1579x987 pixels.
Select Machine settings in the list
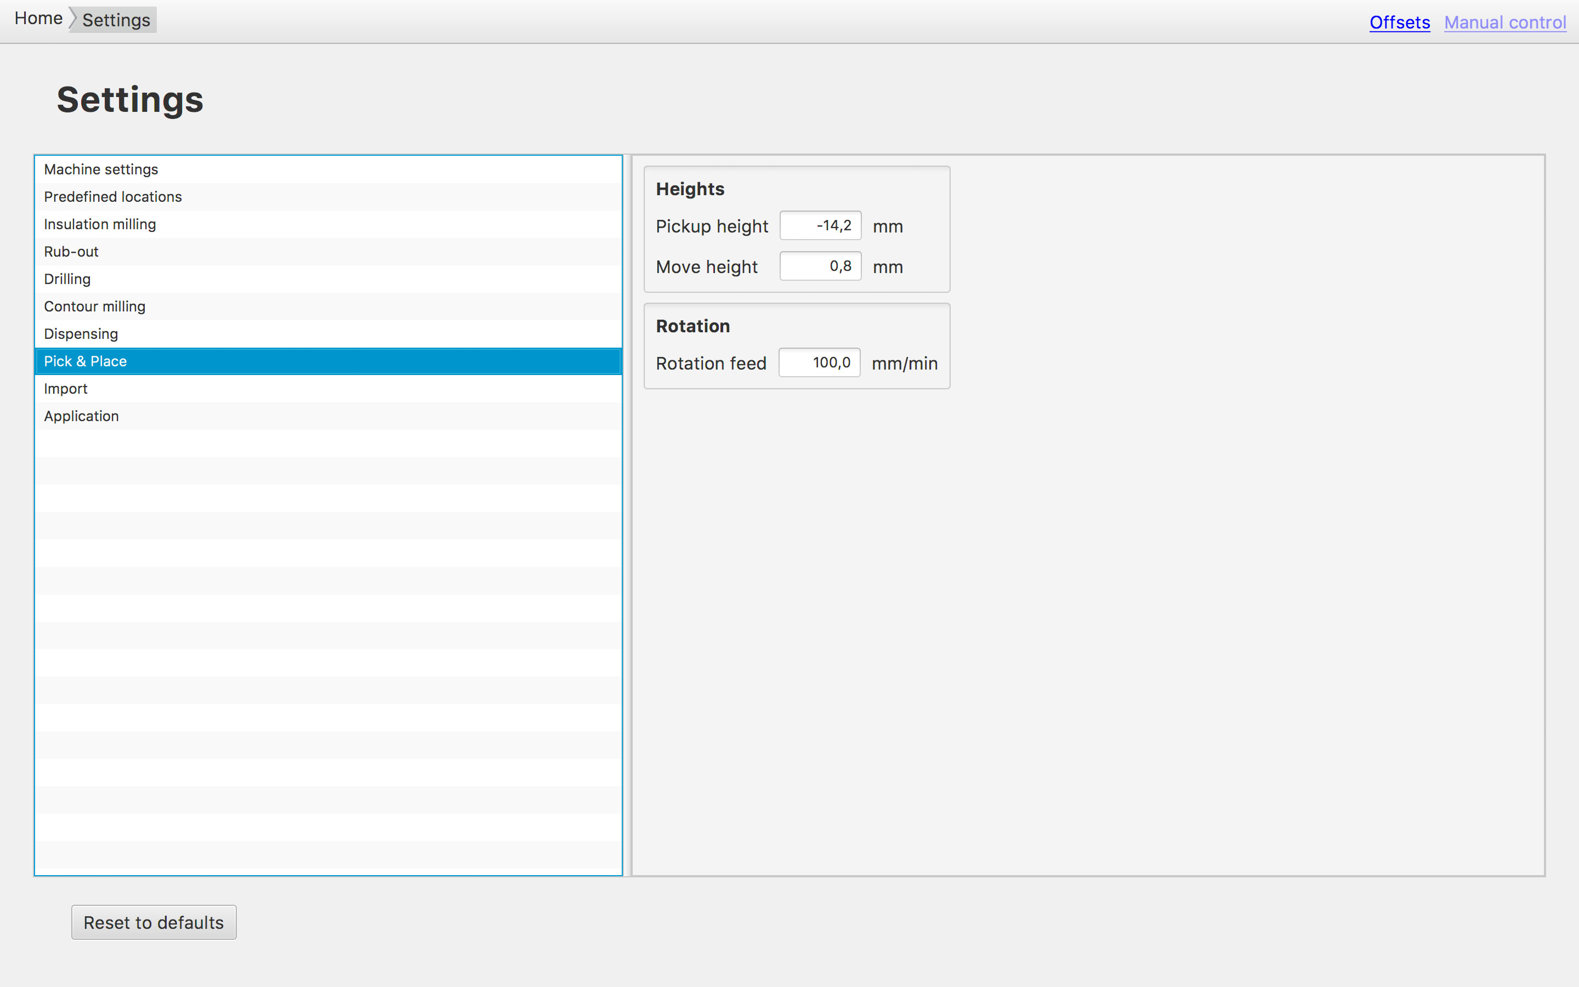click(x=328, y=169)
